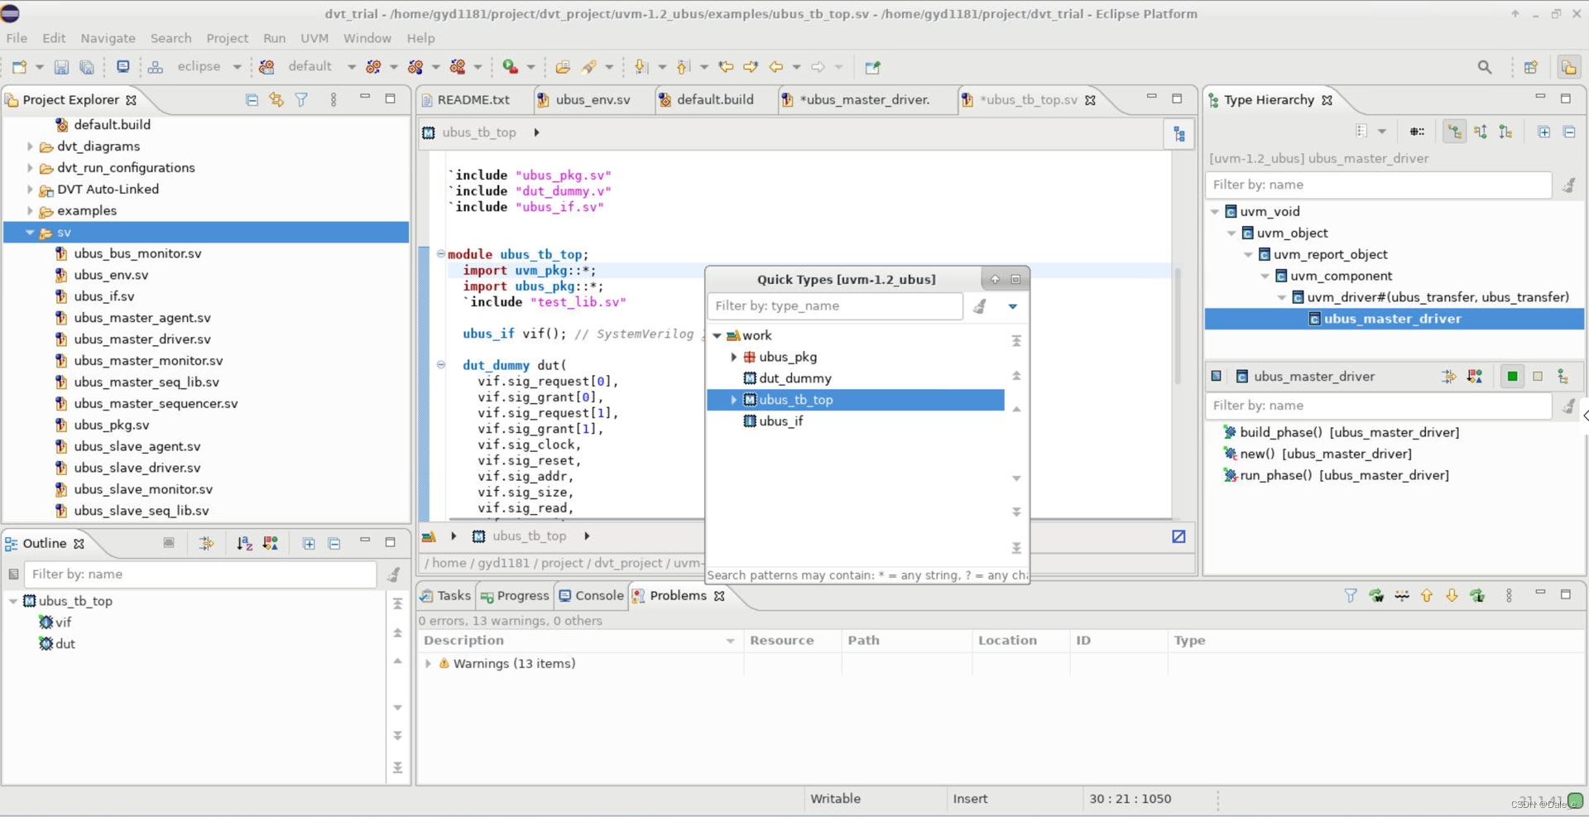
Task: Open Project Explorer filter icon
Action: [301, 99]
